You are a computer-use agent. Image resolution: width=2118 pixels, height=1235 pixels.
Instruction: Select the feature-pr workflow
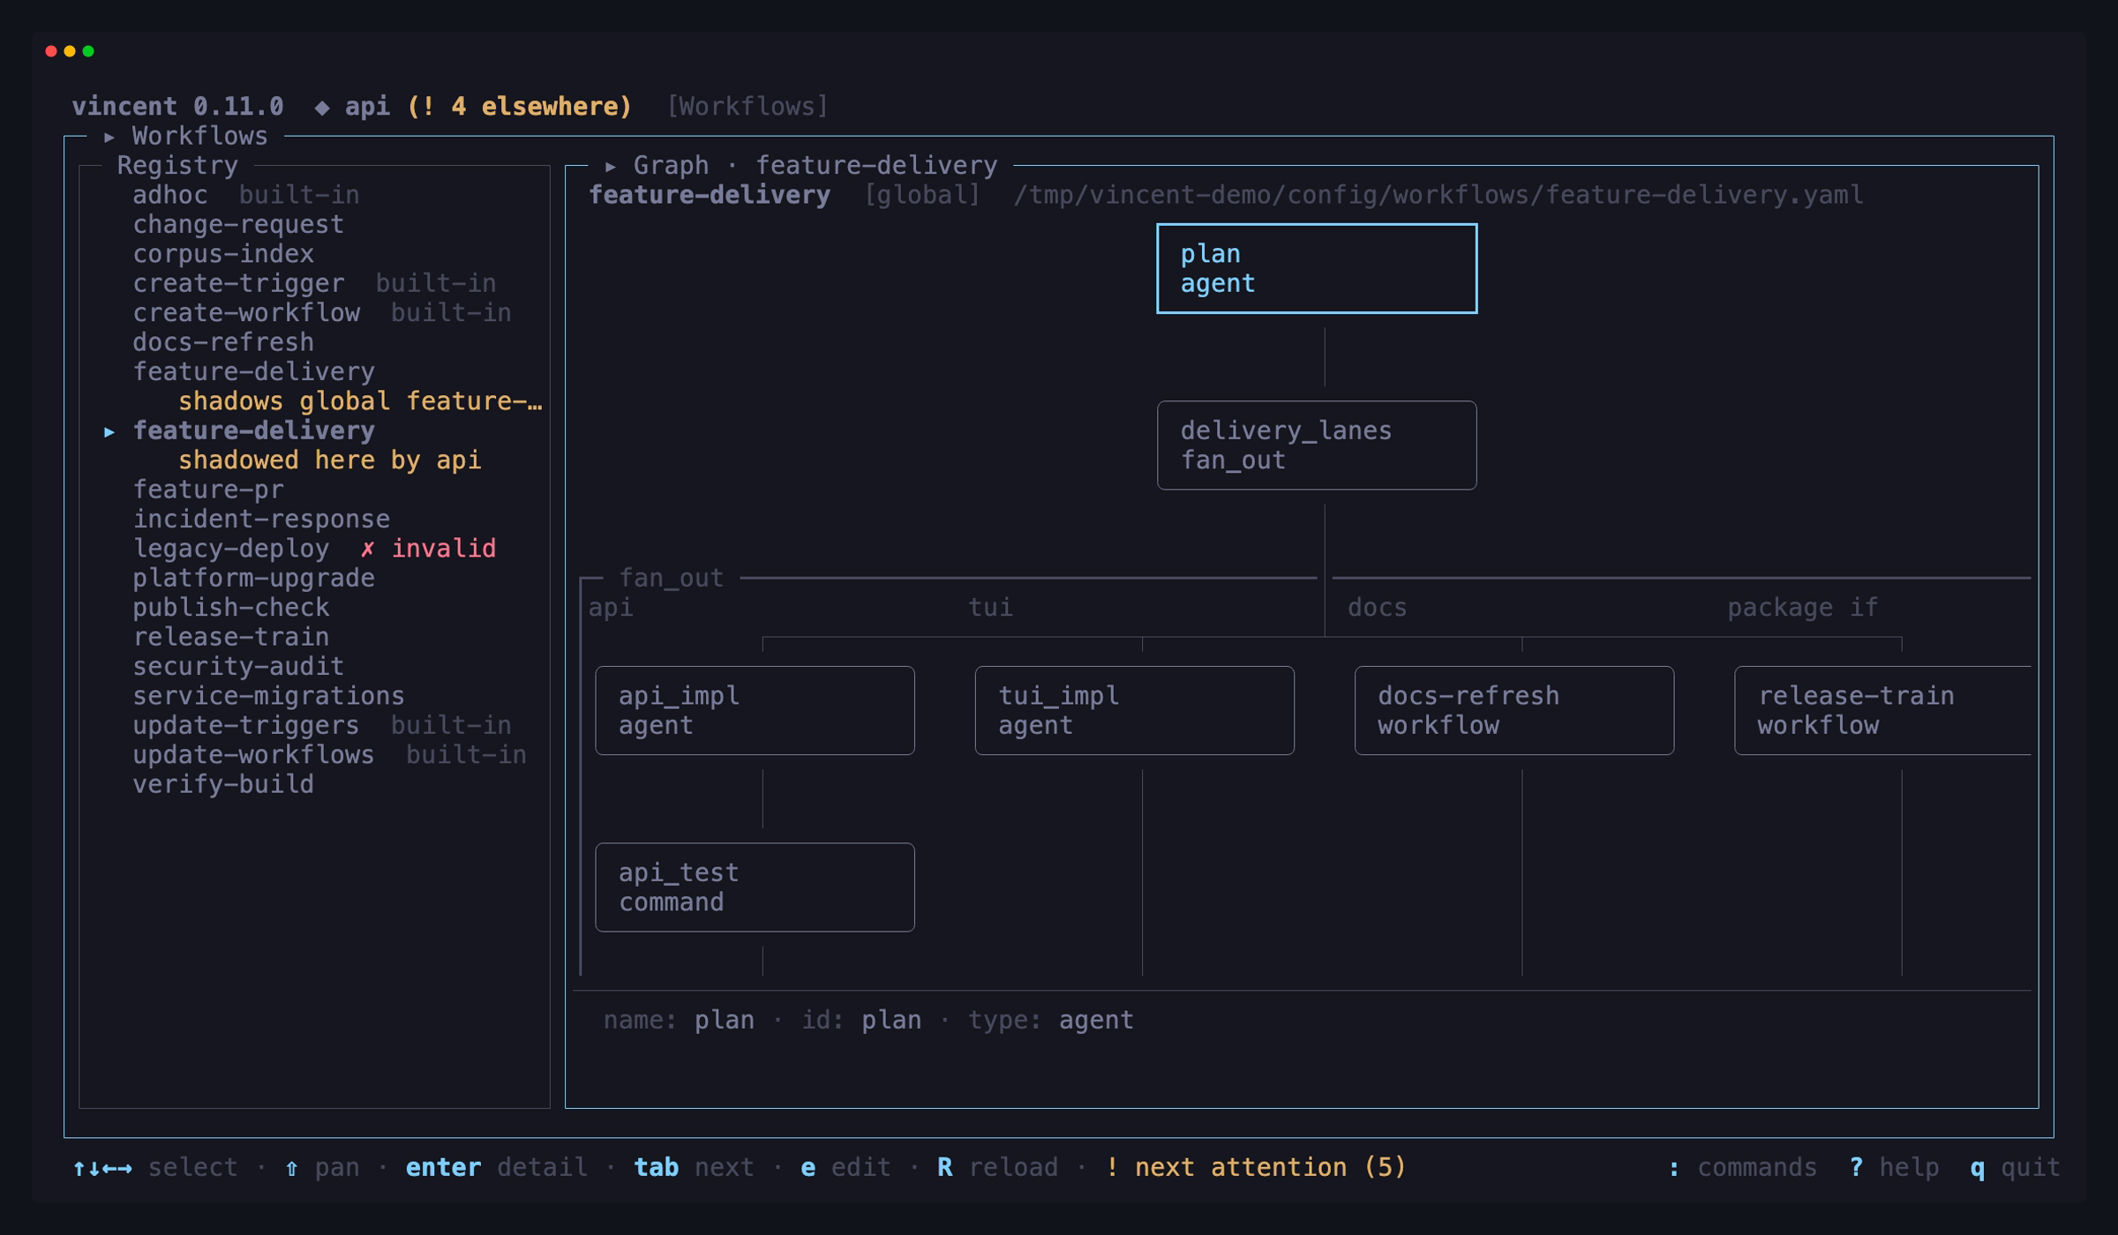pos(208,490)
